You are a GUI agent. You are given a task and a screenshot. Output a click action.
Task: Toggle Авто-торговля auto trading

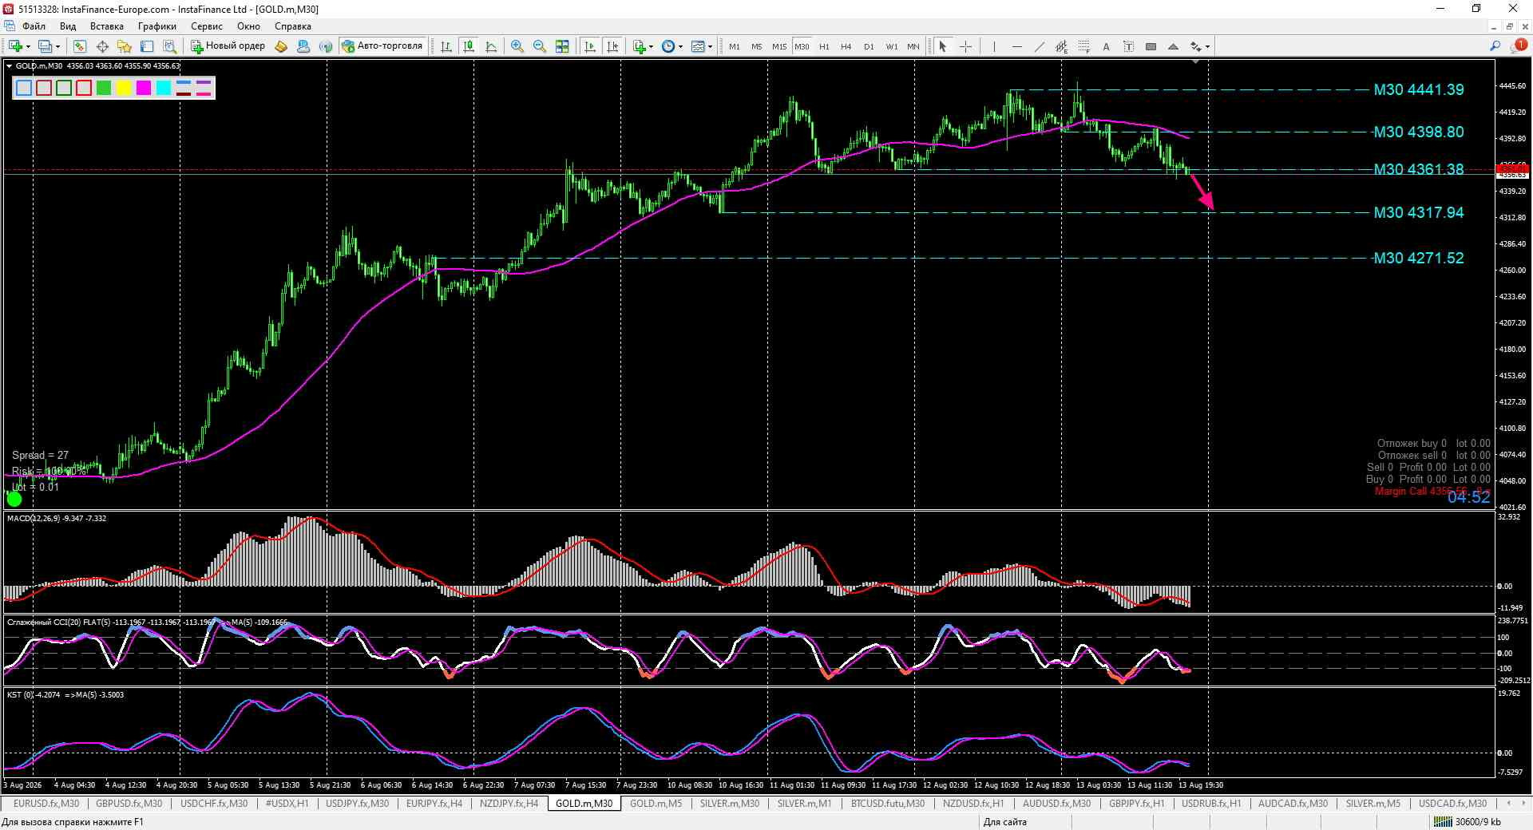pos(382,46)
